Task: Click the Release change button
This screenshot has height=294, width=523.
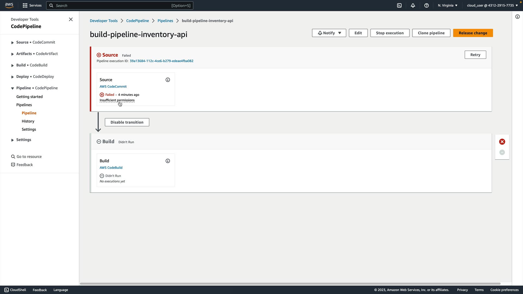Action: [473, 33]
